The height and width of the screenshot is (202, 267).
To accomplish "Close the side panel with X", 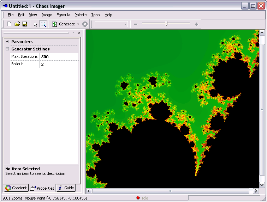I will [x=79, y=32].
